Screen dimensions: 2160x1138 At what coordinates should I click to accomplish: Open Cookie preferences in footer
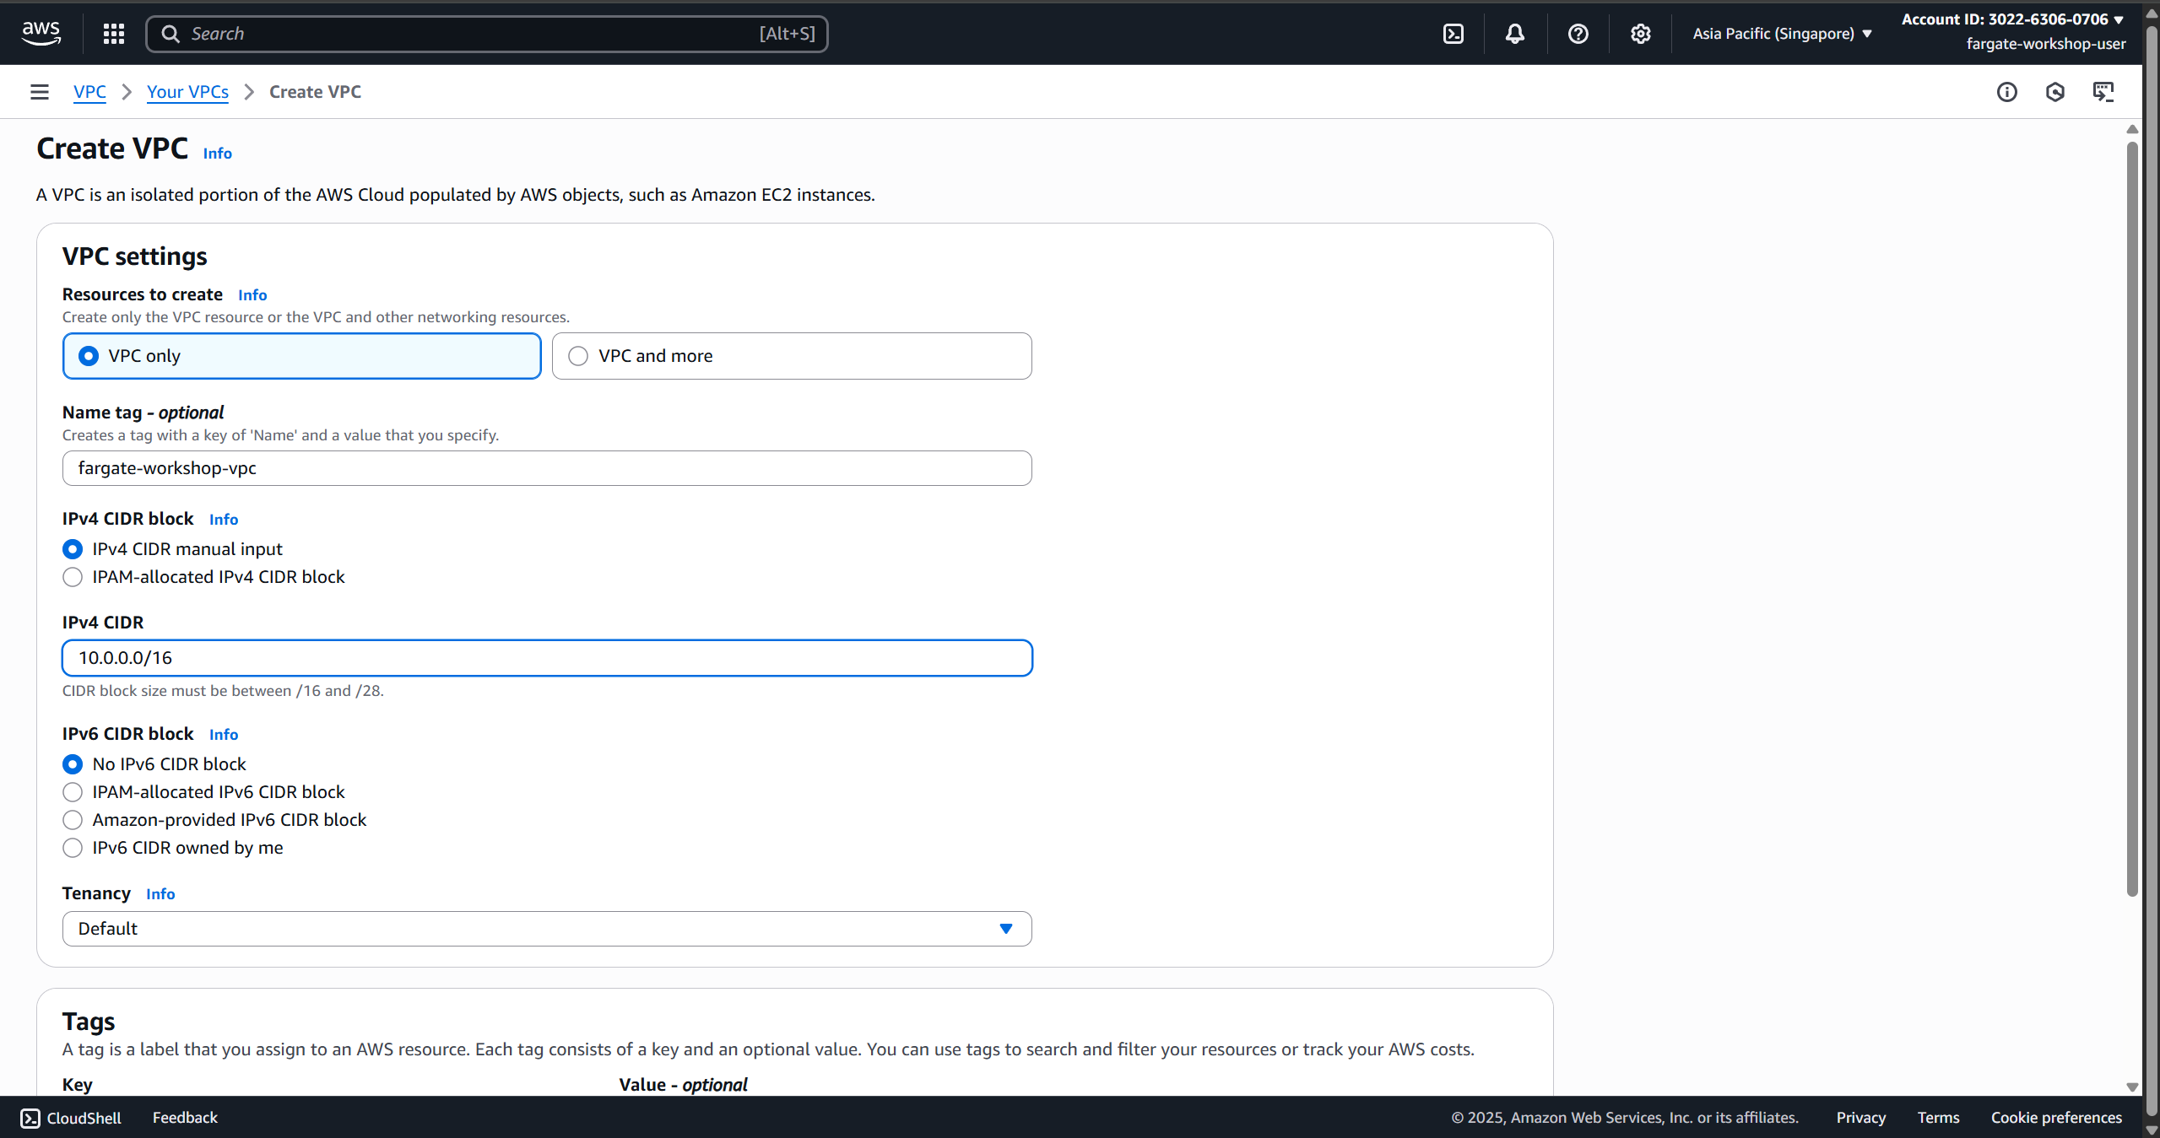[2056, 1118]
